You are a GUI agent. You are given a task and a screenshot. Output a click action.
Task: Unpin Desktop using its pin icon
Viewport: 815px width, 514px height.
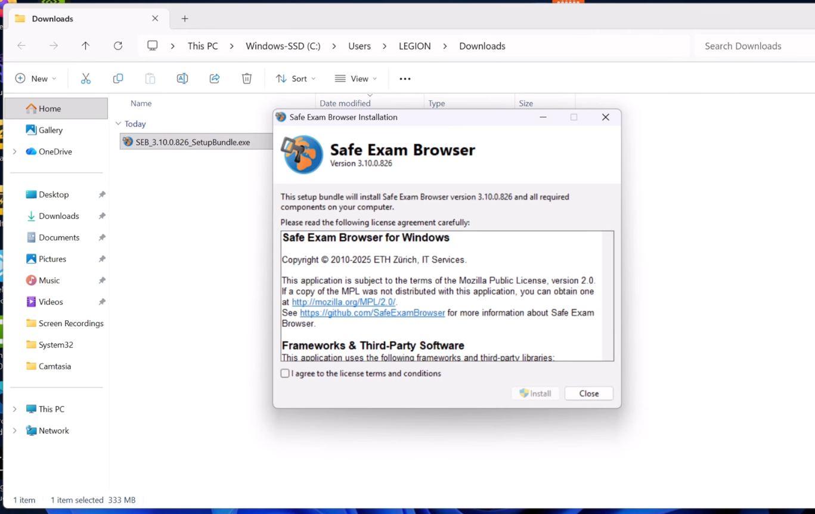click(102, 194)
